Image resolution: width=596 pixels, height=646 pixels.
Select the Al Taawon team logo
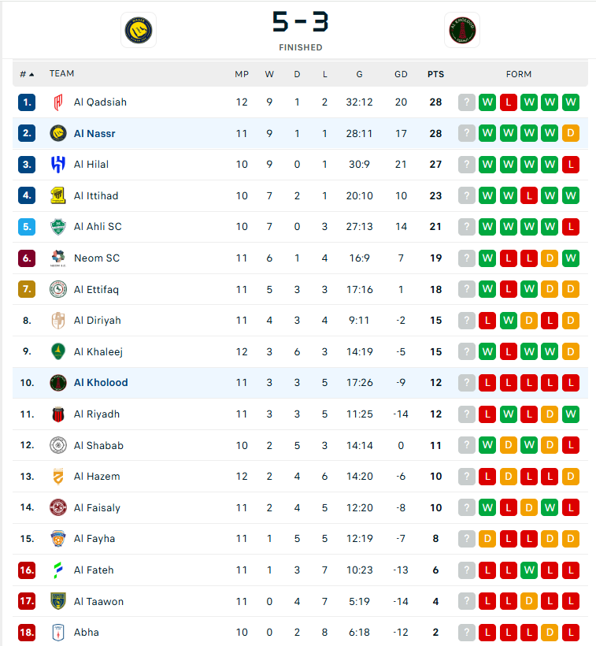pyautogui.click(x=58, y=602)
